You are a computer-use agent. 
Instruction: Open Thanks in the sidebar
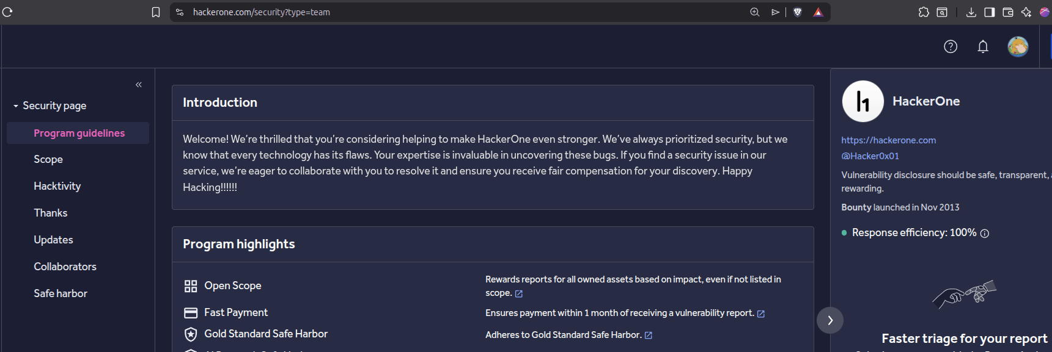pos(50,213)
